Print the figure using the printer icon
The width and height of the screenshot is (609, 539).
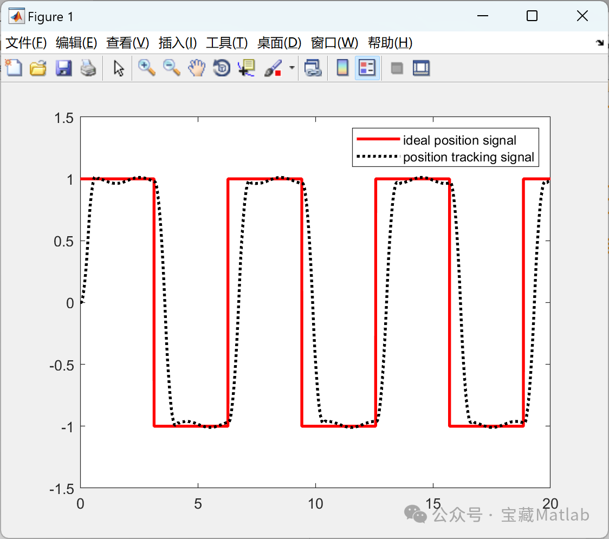pos(88,68)
